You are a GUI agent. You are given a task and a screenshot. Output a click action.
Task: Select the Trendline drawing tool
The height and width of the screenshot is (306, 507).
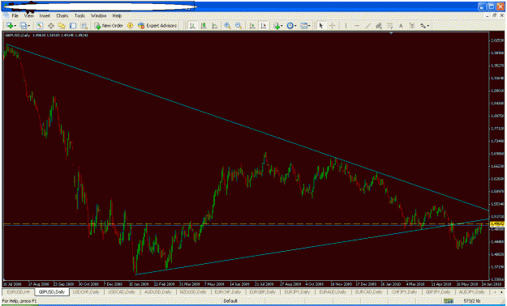[368, 26]
